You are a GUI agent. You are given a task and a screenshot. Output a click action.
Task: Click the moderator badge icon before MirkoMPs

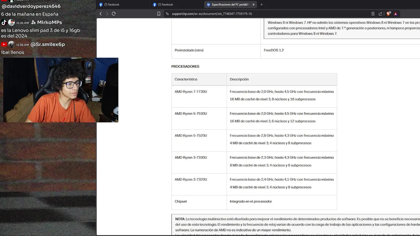click(33, 23)
